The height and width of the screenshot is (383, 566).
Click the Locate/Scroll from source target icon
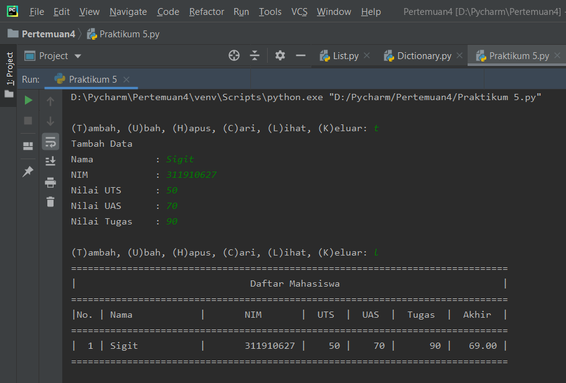[x=234, y=55]
